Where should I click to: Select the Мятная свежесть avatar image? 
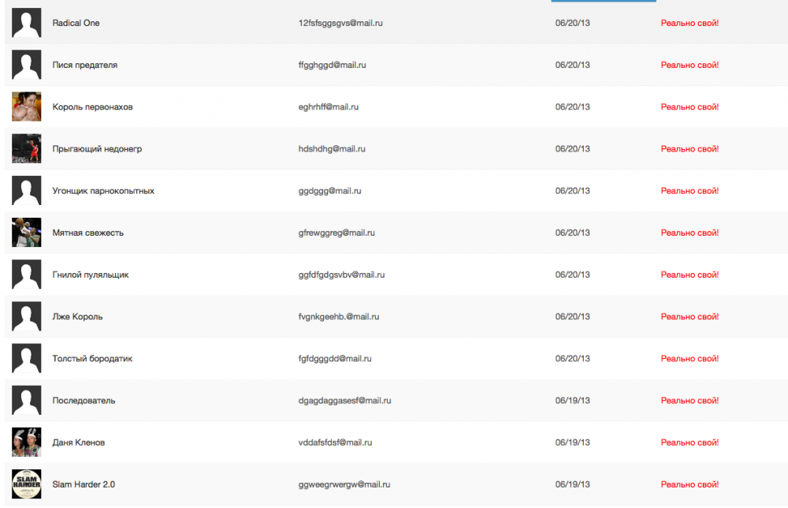coord(26,233)
